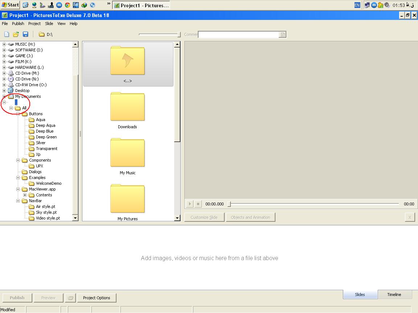Switch to the Timeline tab
418x313 pixels.
point(394,295)
